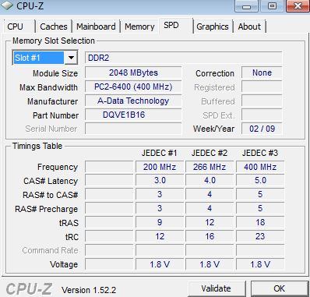
Task: Click the Version 1.52.2 label
Action: [x=89, y=290]
